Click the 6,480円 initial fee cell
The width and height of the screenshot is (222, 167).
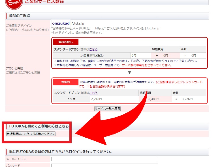pyautogui.click(x=154, y=99)
